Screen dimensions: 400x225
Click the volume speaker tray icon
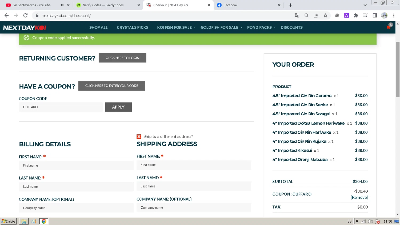[x=370, y=221]
